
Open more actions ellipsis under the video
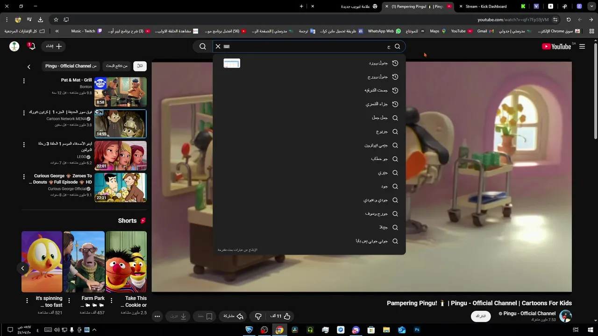click(x=157, y=316)
